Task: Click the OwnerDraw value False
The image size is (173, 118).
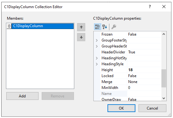Action: [x=132, y=100]
